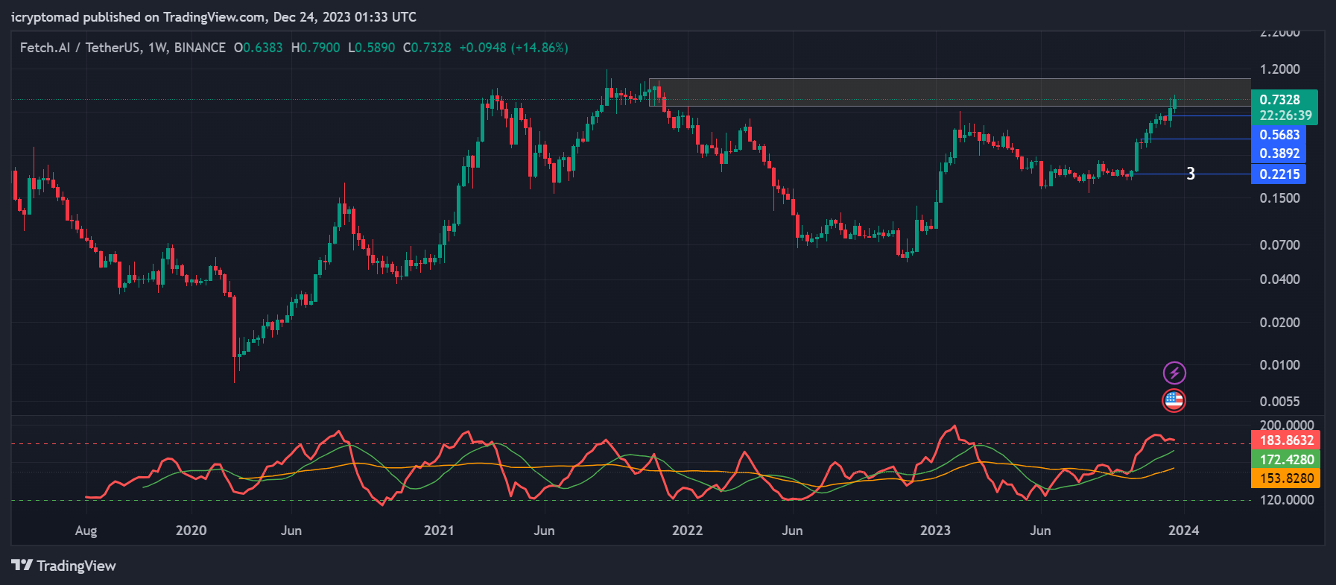Click the 0.0100 price axis label
The width and height of the screenshot is (1336, 585).
coord(1279,365)
